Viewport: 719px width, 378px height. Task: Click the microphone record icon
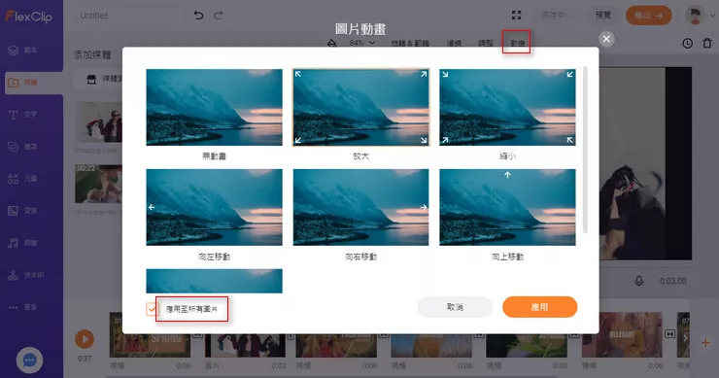pos(638,281)
